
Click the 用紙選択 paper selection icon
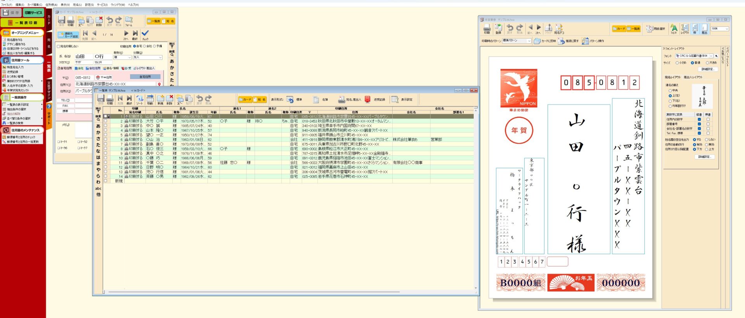(x=655, y=29)
